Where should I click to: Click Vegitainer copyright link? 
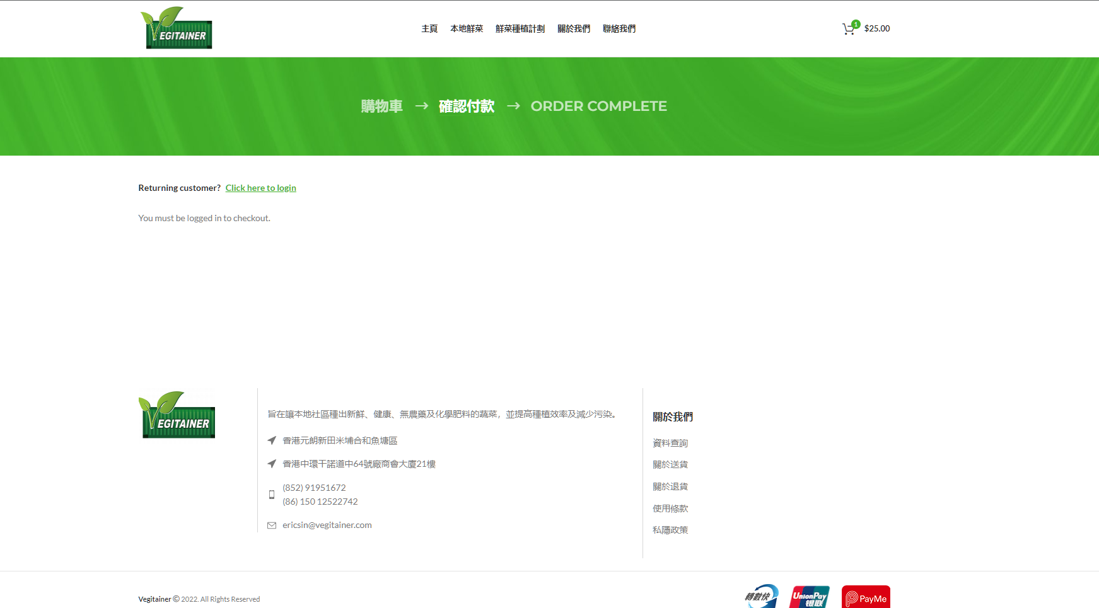point(154,599)
